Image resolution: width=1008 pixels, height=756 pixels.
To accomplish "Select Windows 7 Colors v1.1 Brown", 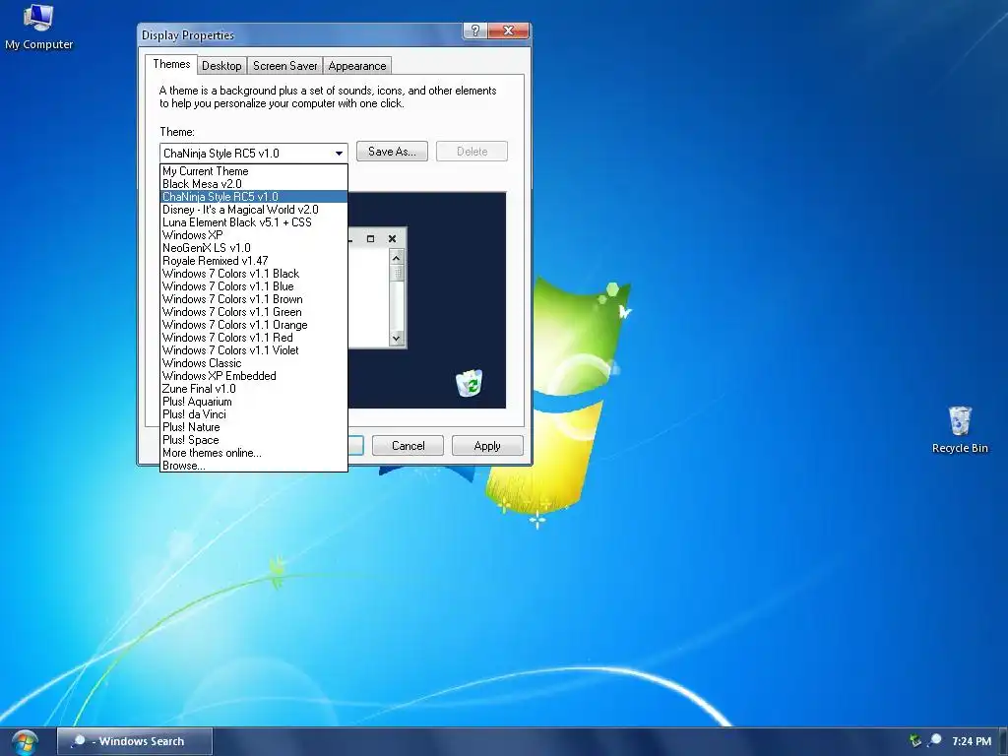I will (253, 299).
